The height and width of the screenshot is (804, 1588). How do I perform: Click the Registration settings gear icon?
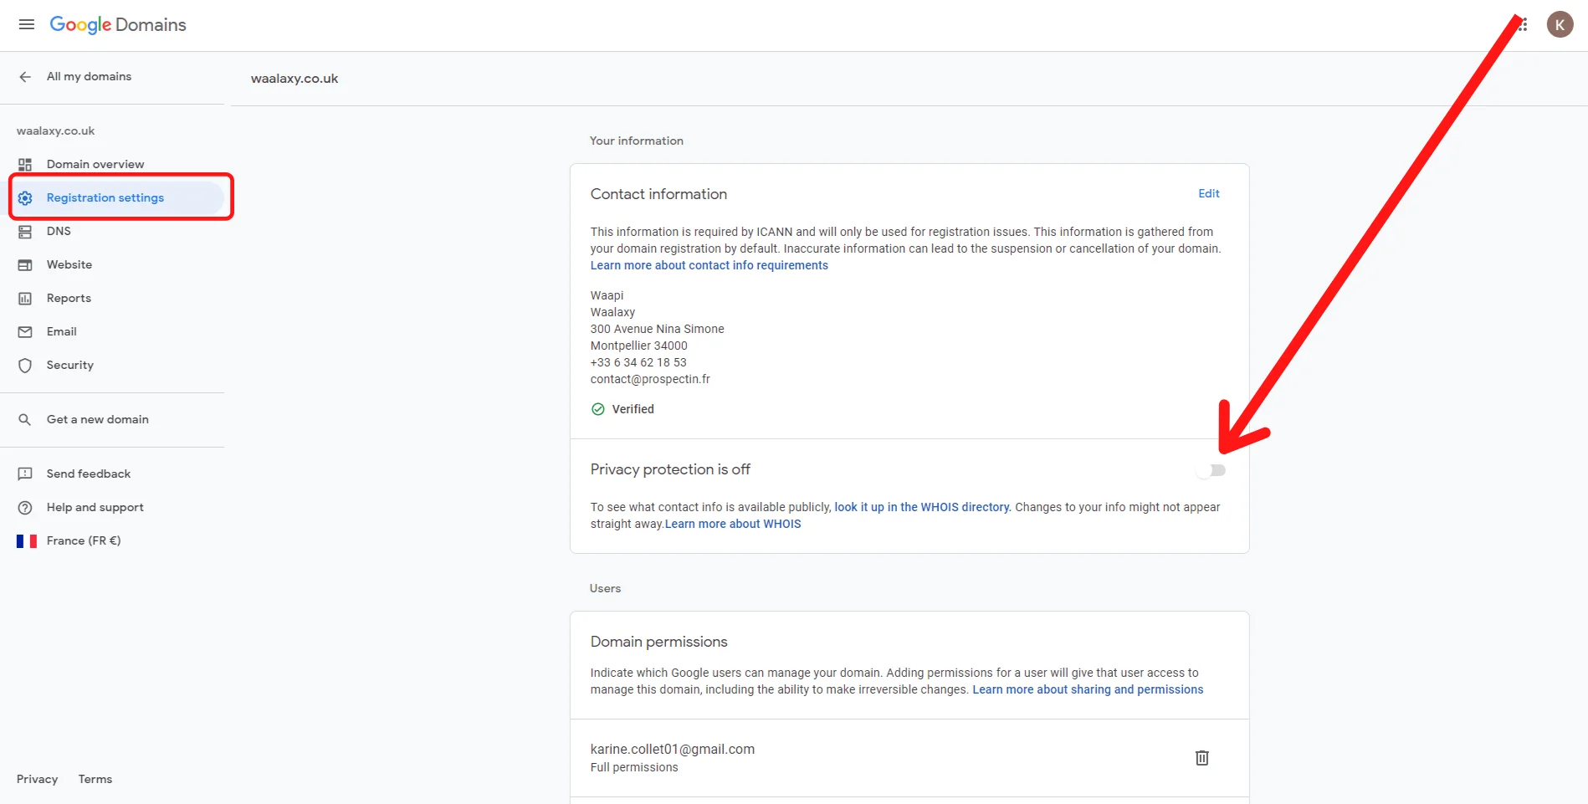coord(25,198)
